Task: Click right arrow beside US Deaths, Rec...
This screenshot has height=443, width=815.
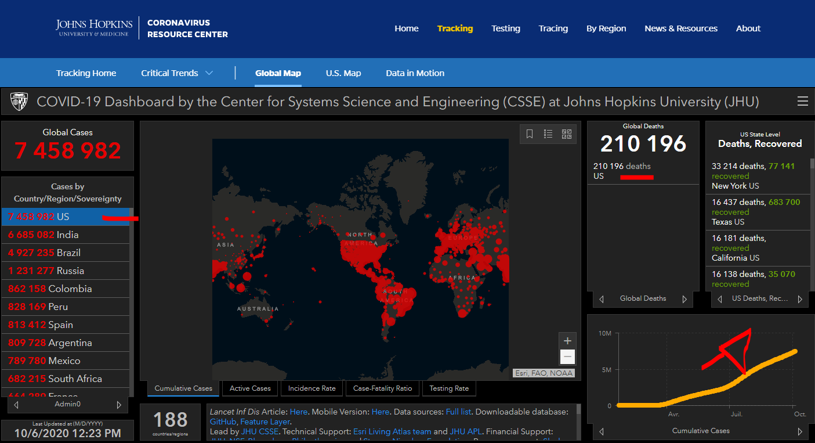Action: coord(800,299)
